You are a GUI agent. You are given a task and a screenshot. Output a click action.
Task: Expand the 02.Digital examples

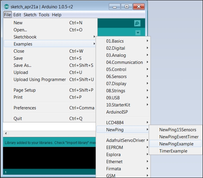pyautogui.click(x=123, y=48)
